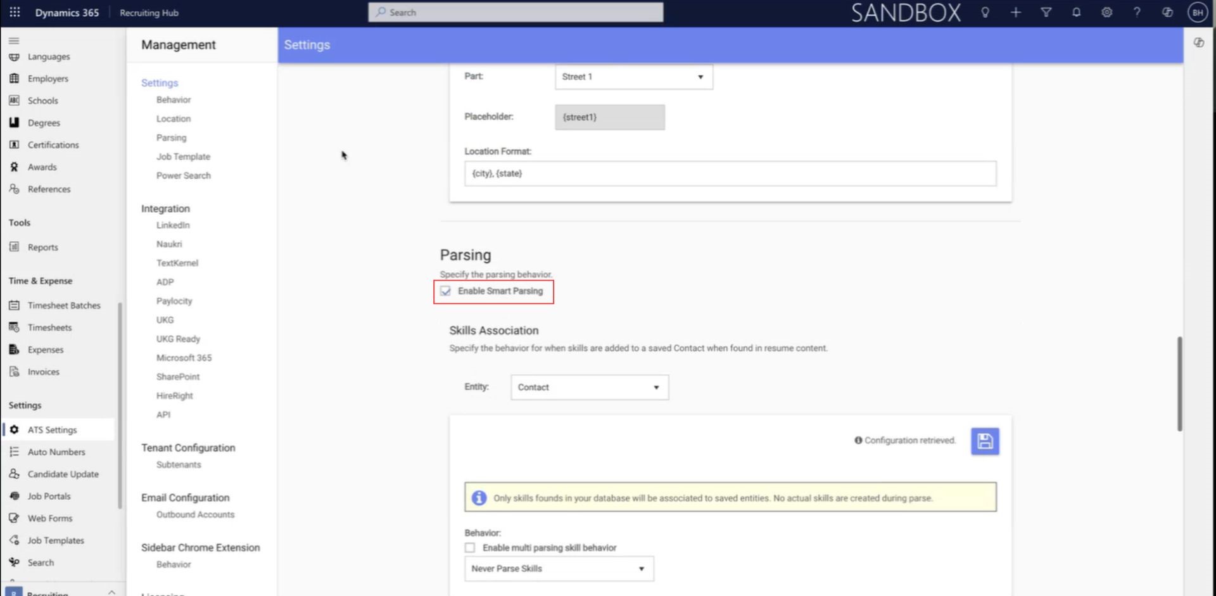Open the Never Parse Skills dropdown
The image size is (1216, 596).
(559, 569)
